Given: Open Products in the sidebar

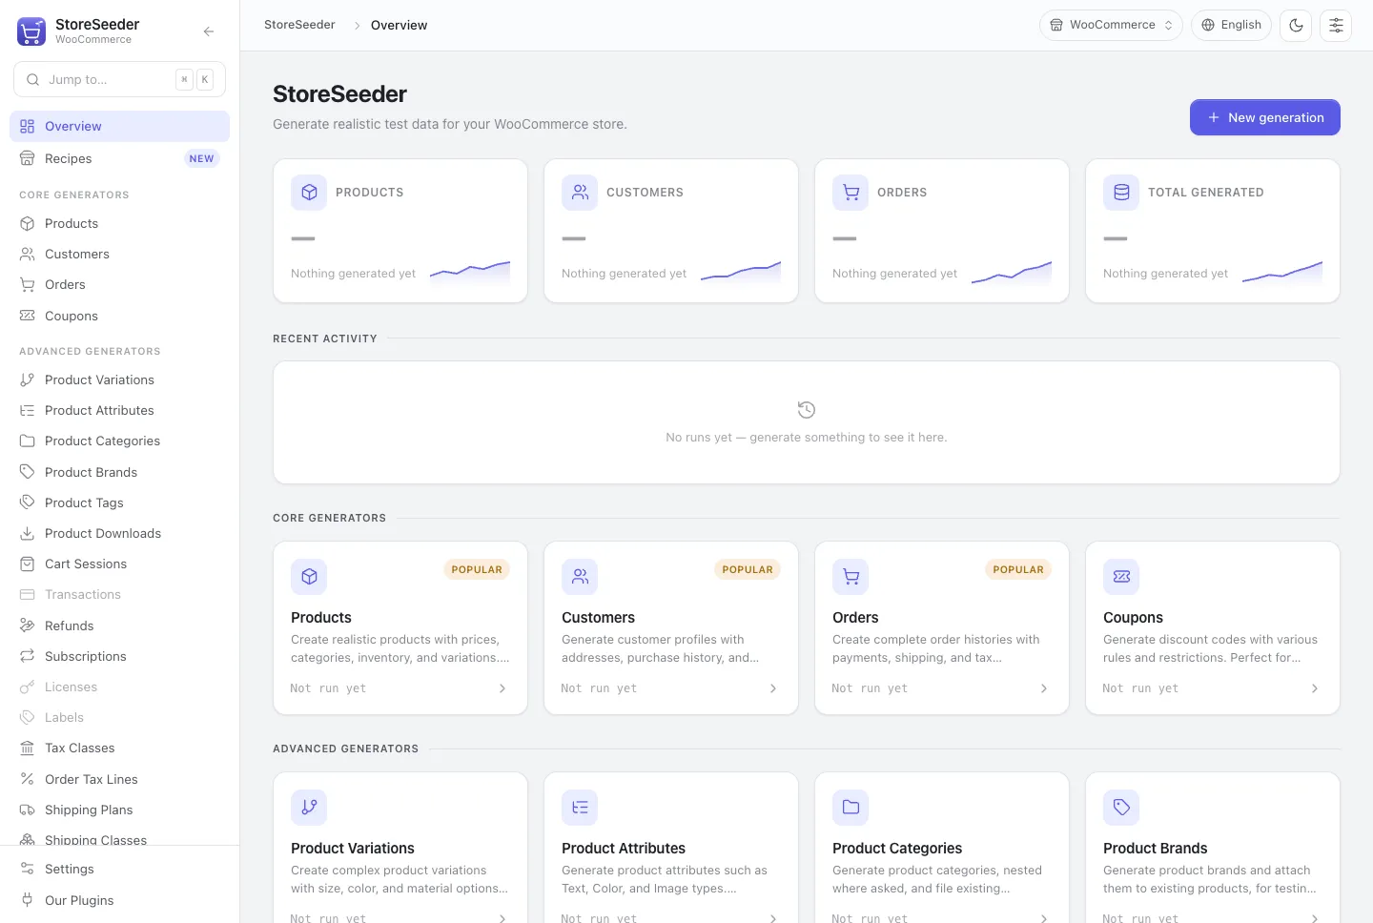Looking at the screenshot, I should [119, 223].
